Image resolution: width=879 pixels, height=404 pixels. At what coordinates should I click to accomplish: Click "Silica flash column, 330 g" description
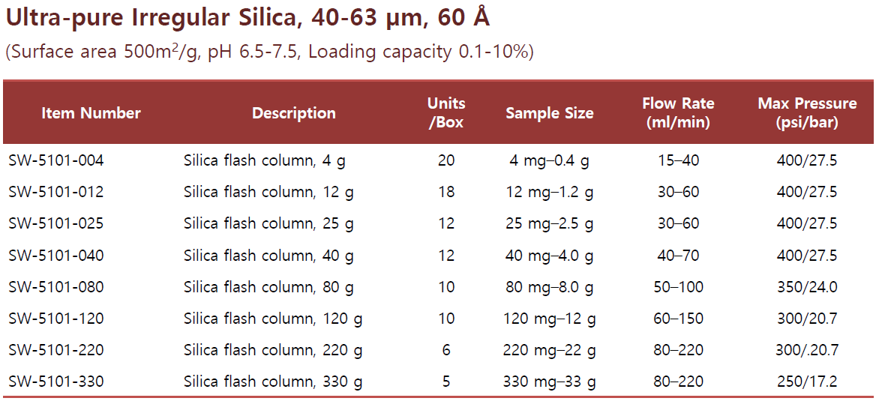[x=273, y=382]
